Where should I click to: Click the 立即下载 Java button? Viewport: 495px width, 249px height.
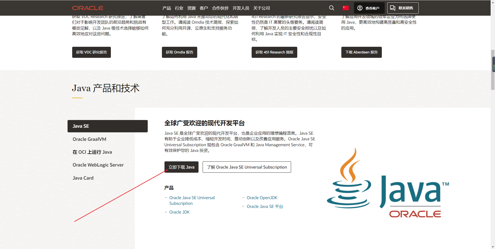(x=181, y=167)
